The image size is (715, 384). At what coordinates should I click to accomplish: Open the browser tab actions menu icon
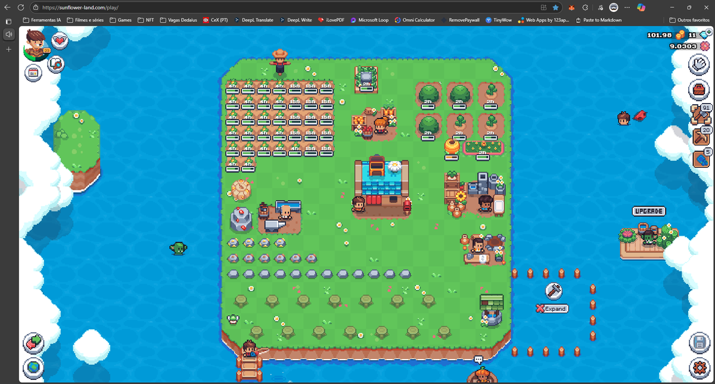point(9,21)
